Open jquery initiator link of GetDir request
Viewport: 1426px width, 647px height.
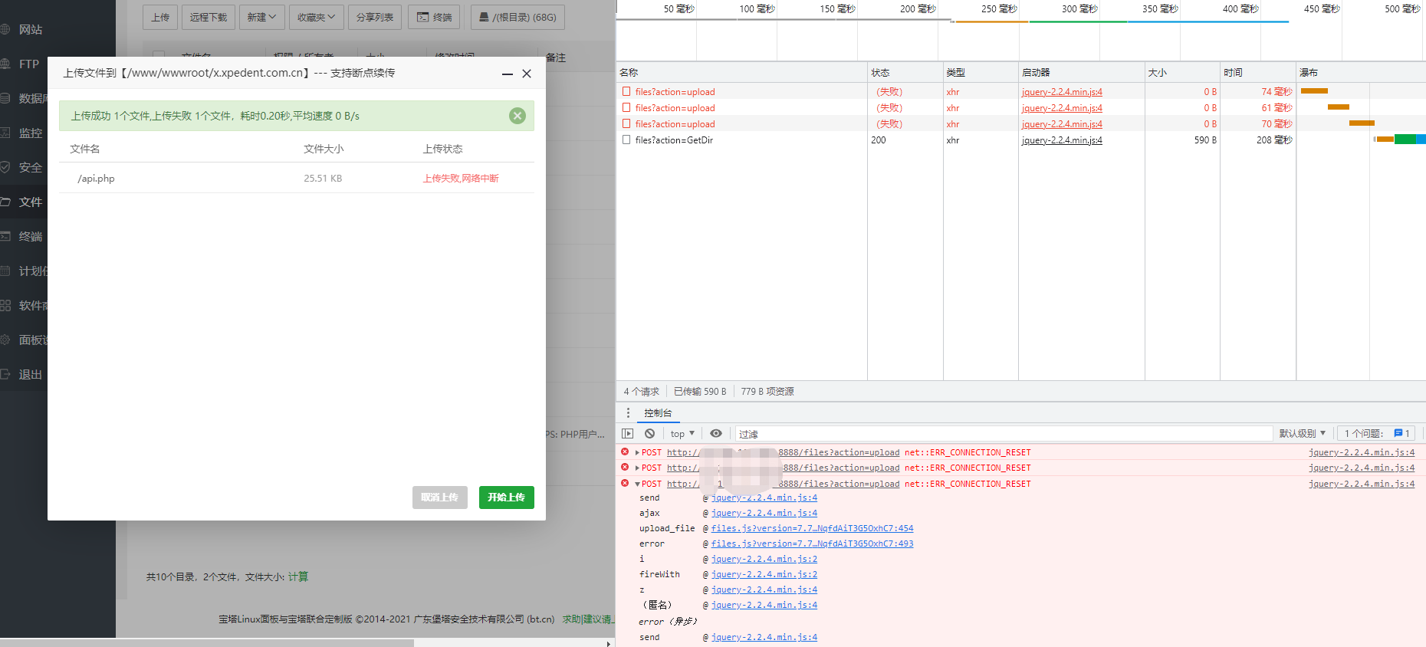point(1062,140)
